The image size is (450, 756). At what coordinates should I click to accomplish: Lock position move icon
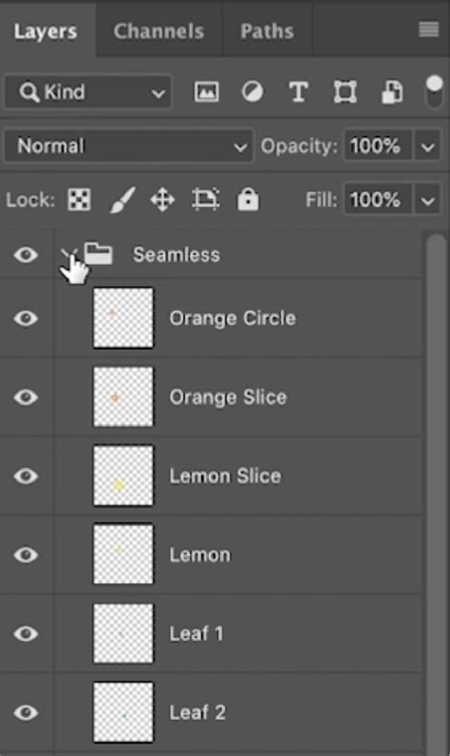(x=162, y=200)
